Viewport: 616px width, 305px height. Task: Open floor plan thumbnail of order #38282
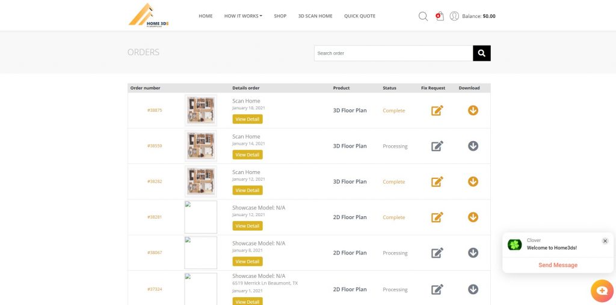click(201, 181)
